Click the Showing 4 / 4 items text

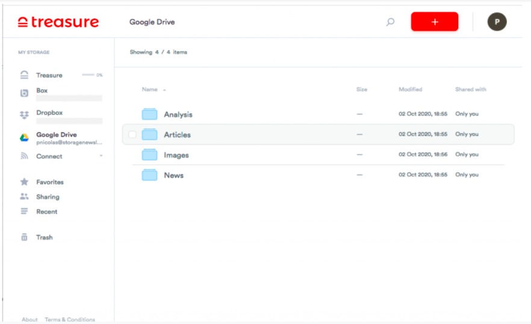(158, 52)
